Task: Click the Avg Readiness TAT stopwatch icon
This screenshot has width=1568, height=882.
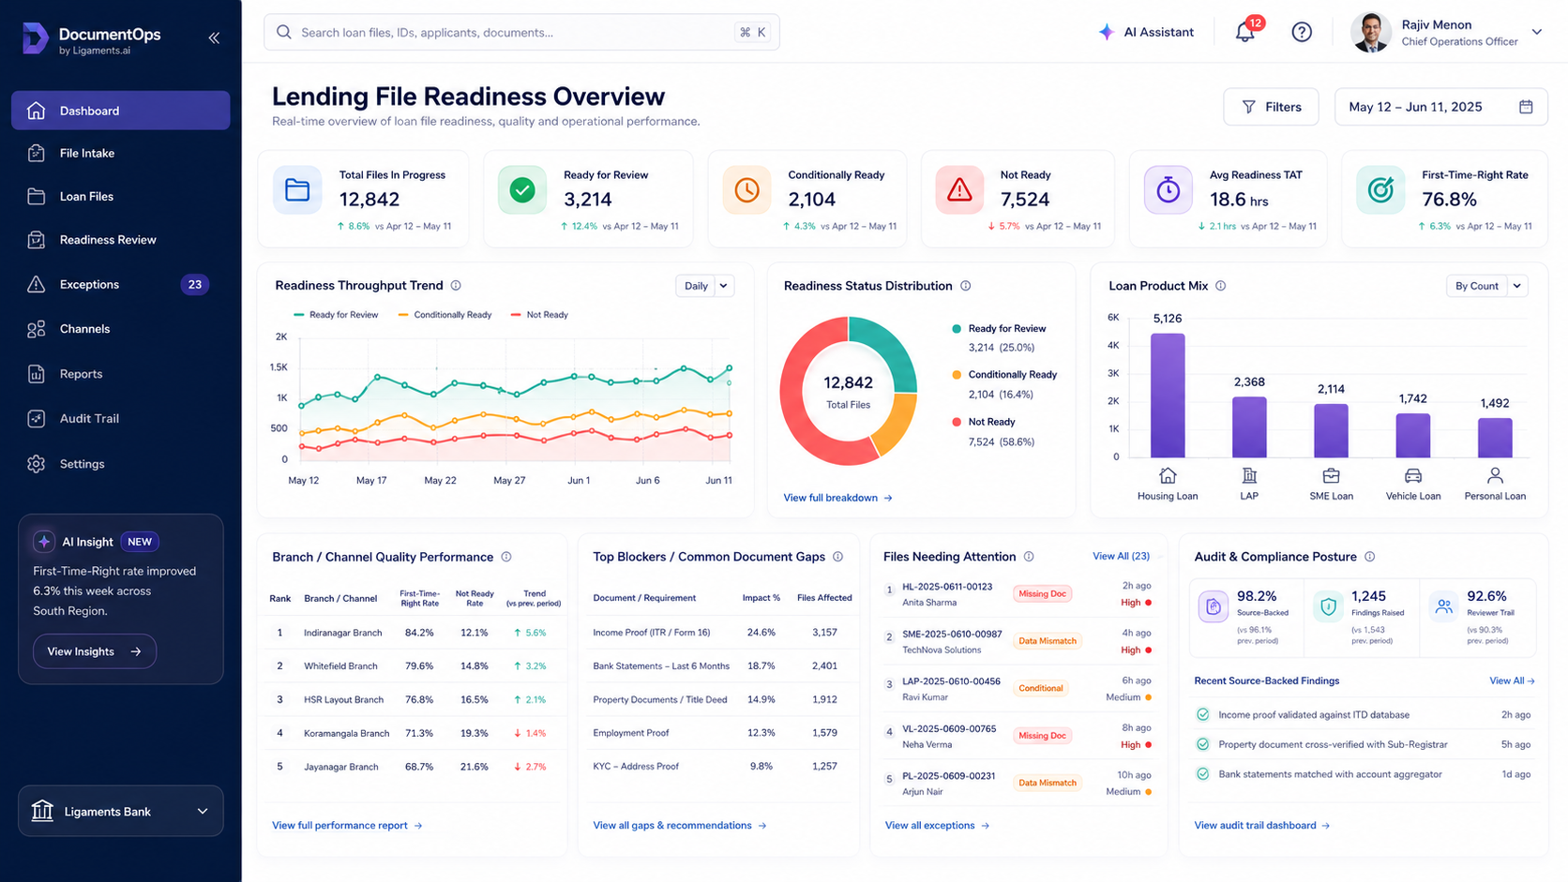Action: tap(1168, 190)
